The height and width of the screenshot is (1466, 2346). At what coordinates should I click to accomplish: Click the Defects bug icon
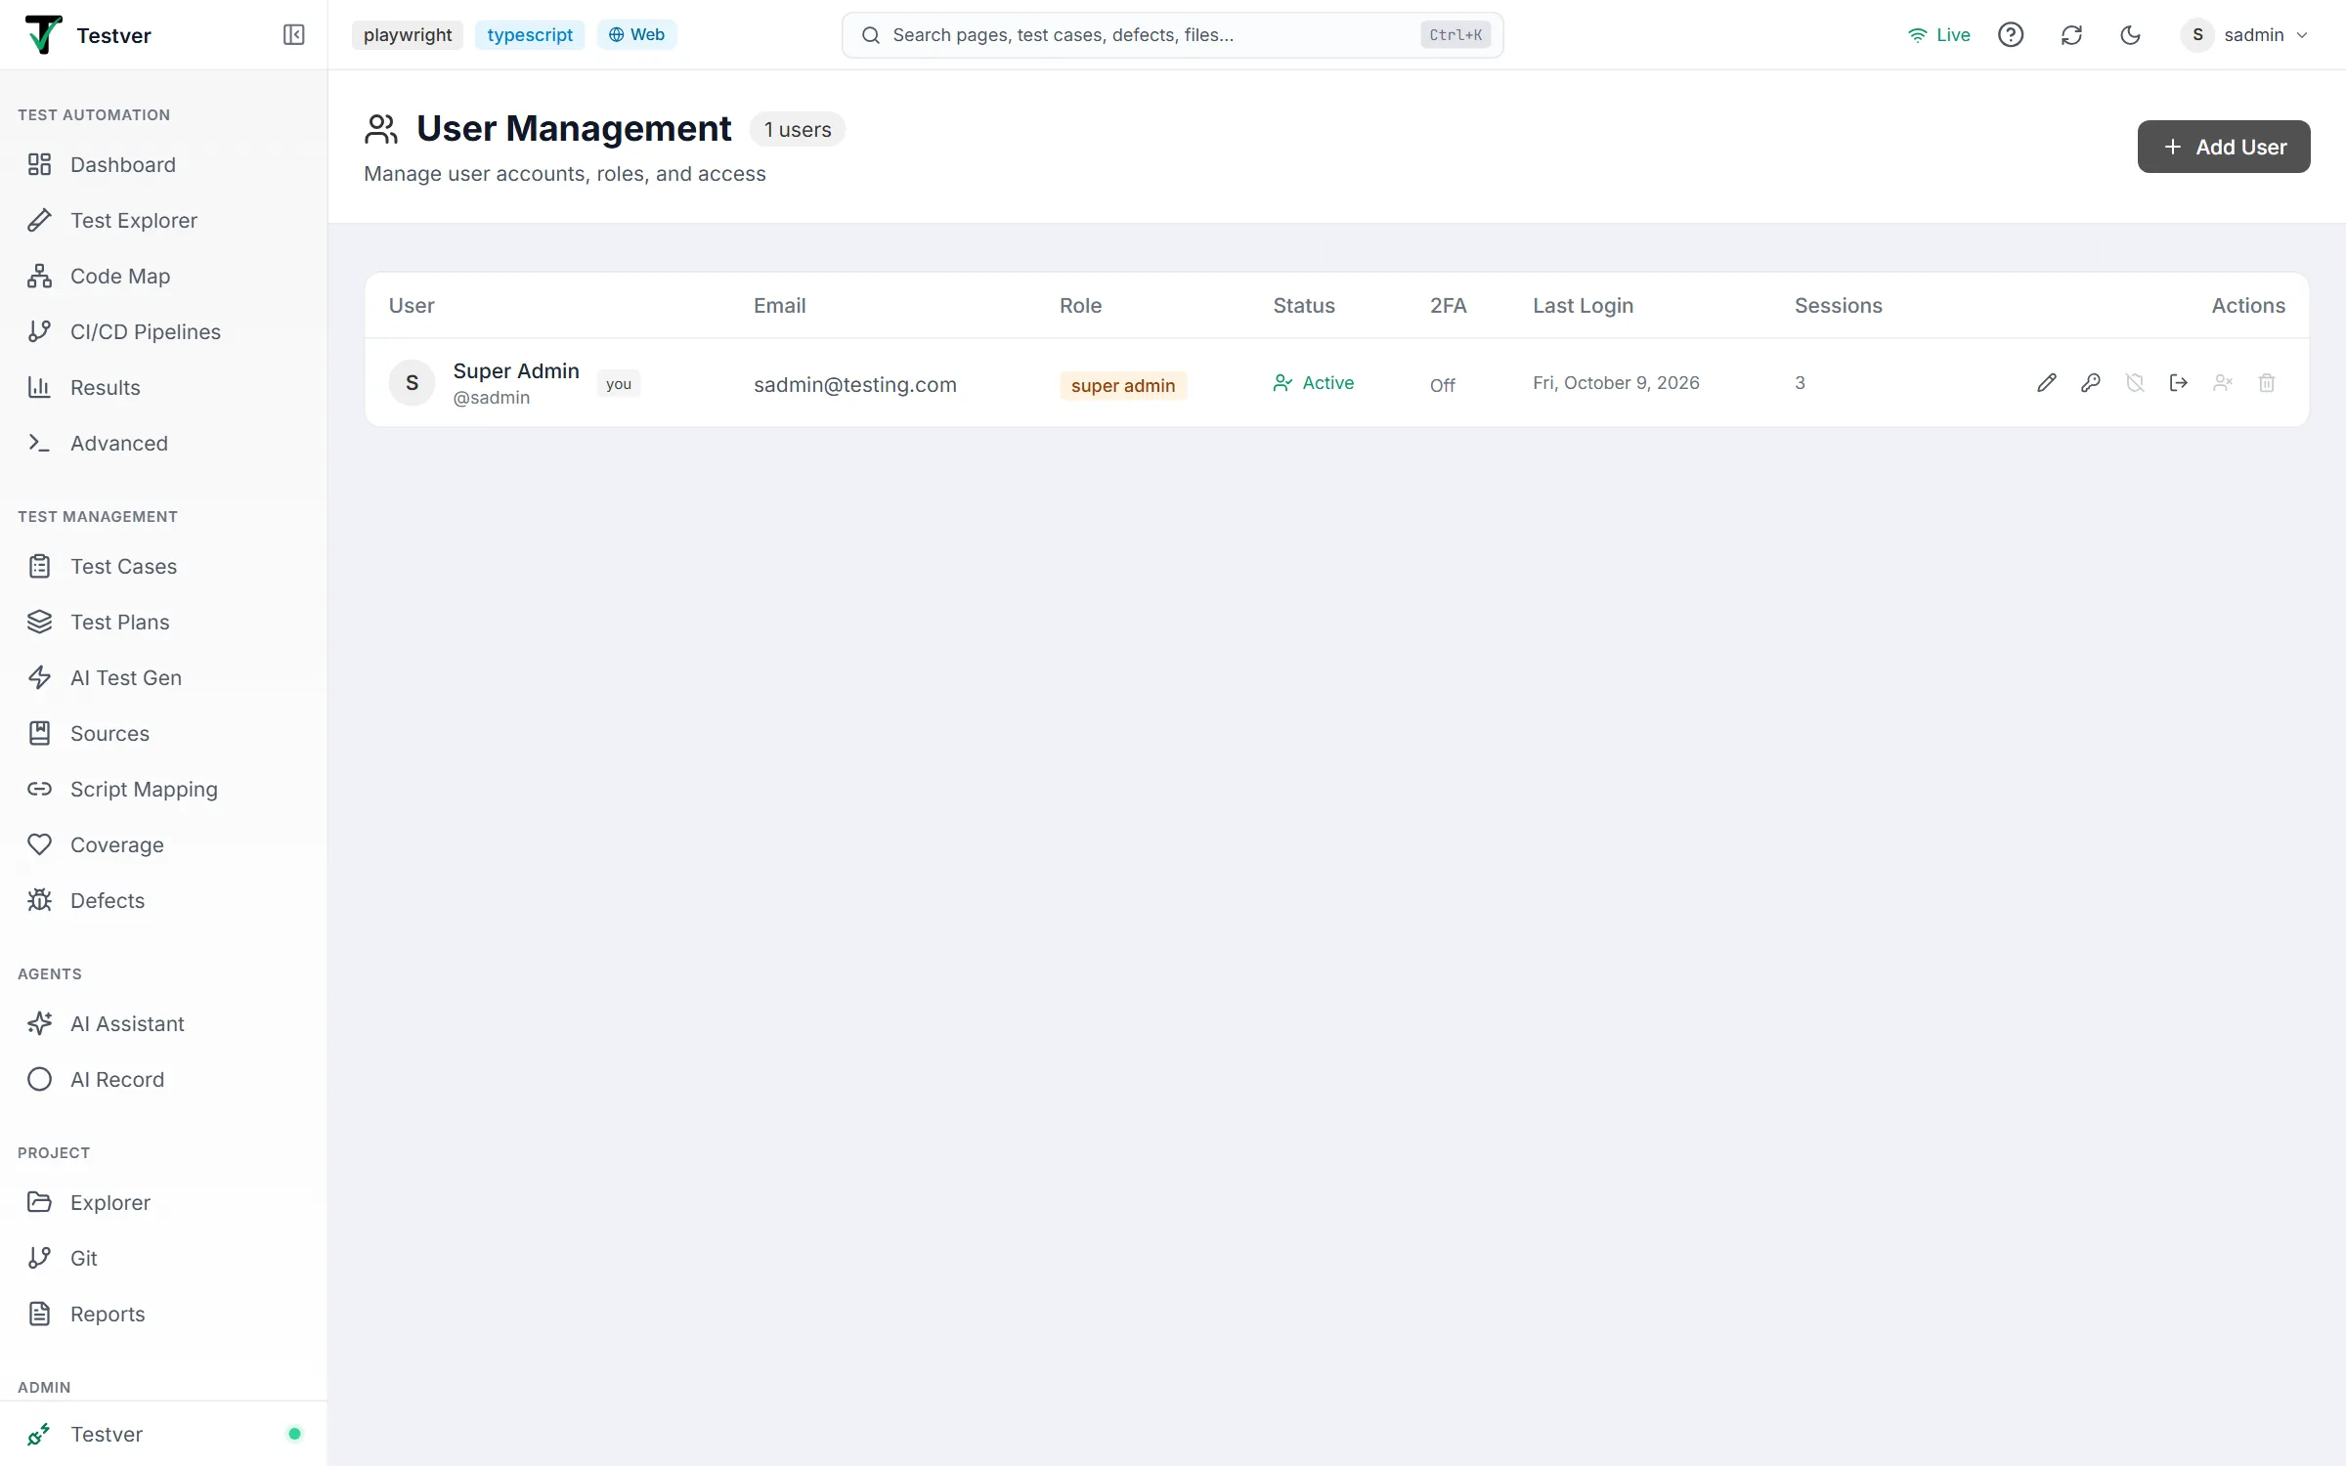coord(39,901)
